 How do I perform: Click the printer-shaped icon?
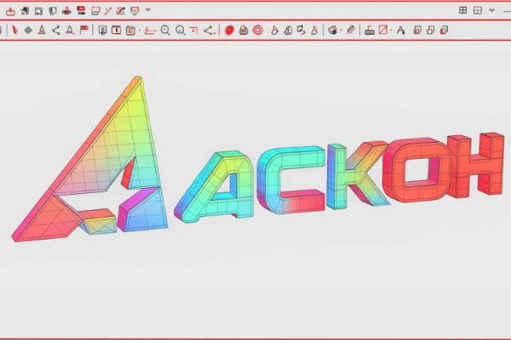tap(244, 31)
